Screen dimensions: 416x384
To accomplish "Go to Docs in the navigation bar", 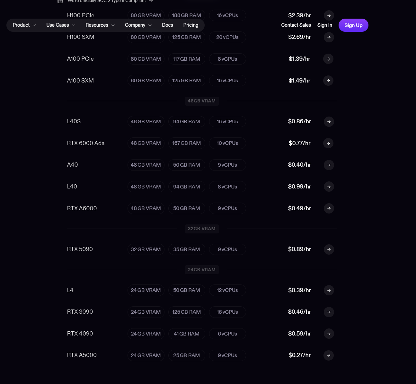I will pos(167,25).
